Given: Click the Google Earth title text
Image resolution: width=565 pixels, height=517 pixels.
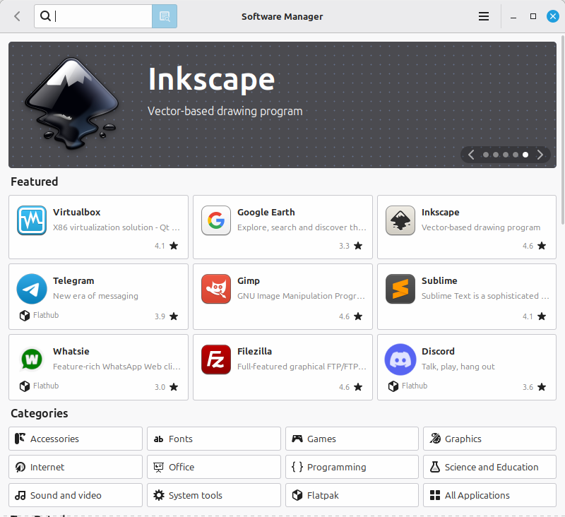Looking at the screenshot, I should click(x=266, y=212).
